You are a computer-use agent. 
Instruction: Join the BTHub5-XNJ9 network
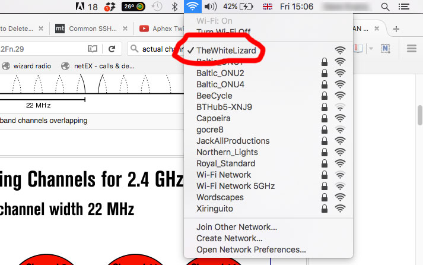coord(268,107)
